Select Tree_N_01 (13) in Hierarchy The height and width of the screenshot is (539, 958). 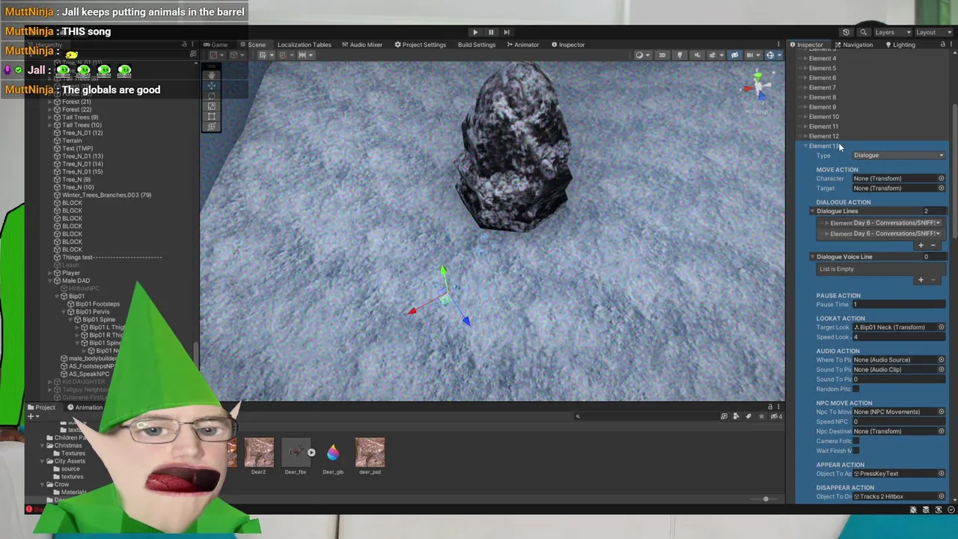click(82, 156)
